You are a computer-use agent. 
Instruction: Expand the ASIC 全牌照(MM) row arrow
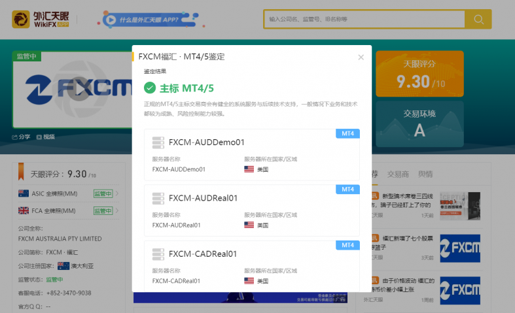pos(117,193)
